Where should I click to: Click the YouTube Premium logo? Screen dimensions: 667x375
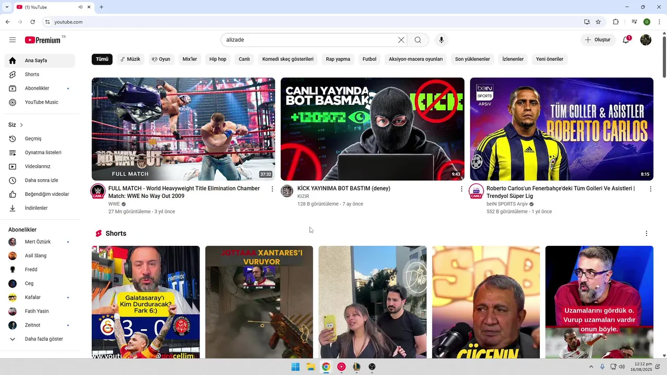(44, 40)
